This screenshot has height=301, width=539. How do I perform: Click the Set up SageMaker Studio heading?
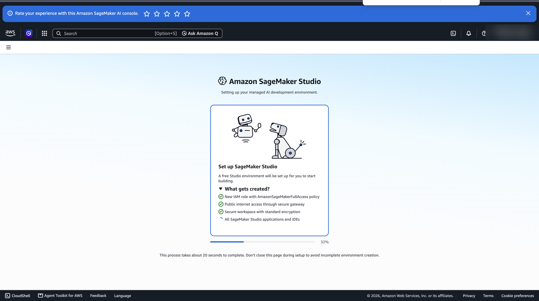pos(248,166)
